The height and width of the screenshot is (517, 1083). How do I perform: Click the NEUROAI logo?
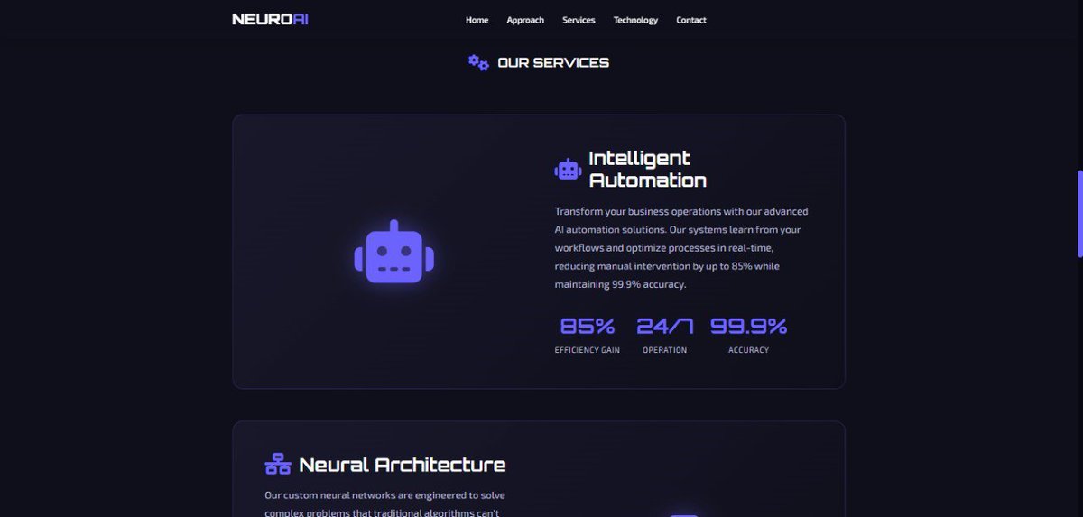pos(270,19)
